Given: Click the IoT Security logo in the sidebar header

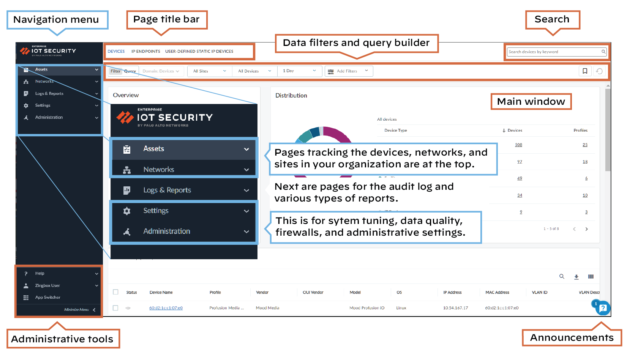Looking at the screenshot, I should (x=48, y=51).
